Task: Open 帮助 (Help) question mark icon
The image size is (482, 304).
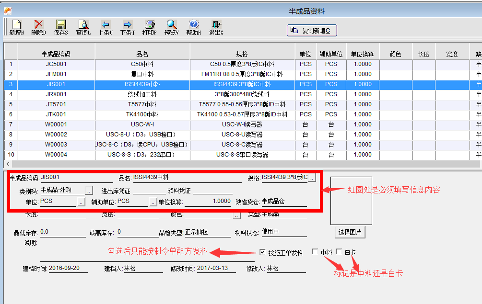Action: tap(194, 27)
